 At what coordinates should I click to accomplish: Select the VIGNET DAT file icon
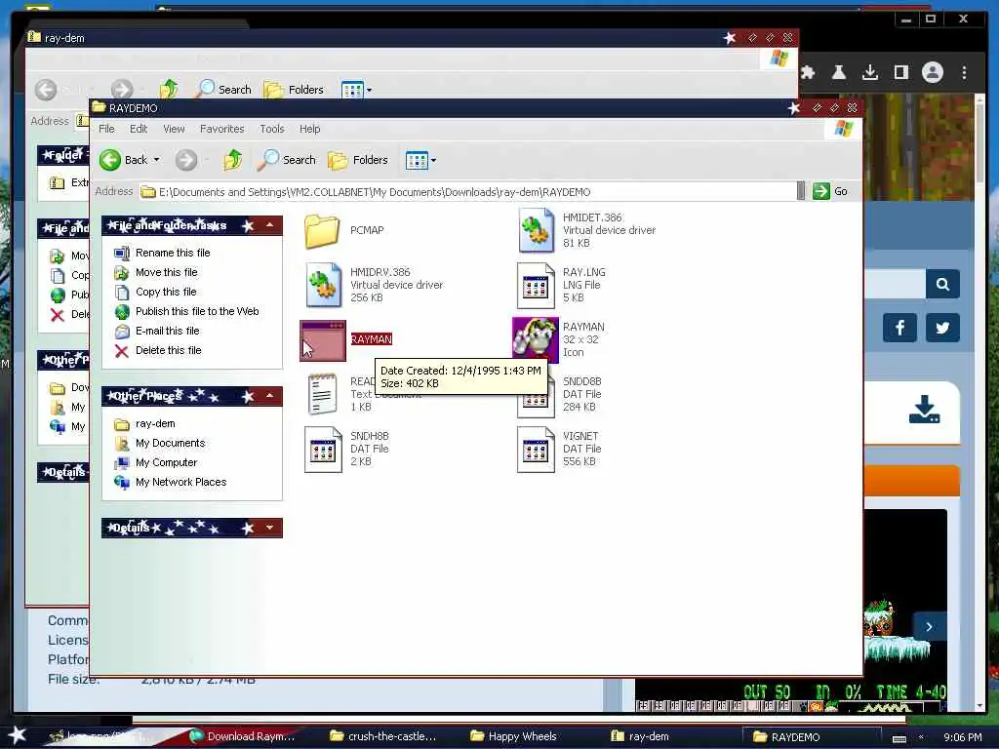536,450
